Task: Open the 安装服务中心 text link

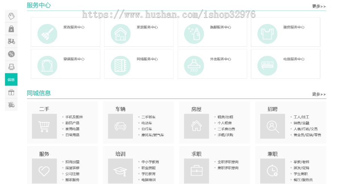Action: pos(74,59)
